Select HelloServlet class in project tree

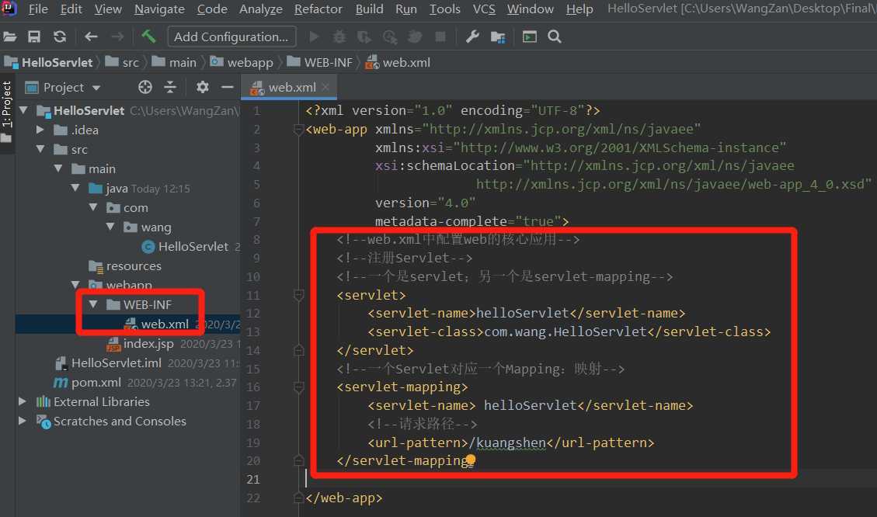(193, 247)
